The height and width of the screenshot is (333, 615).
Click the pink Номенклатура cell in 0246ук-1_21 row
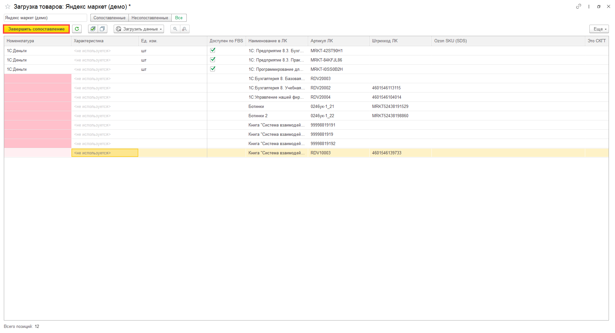pos(37,106)
